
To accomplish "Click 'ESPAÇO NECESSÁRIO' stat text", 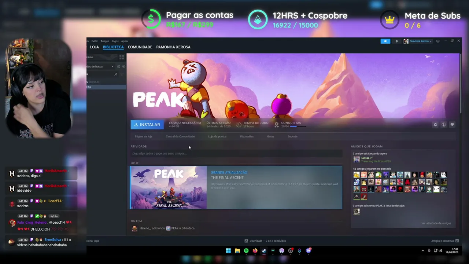I will click(185, 123).
